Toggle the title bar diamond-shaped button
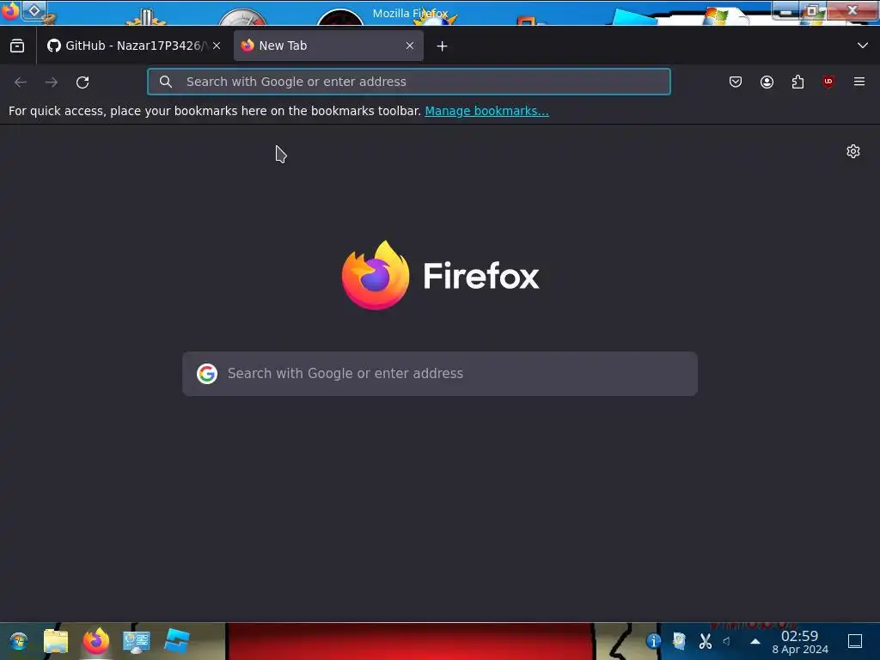 34,10
